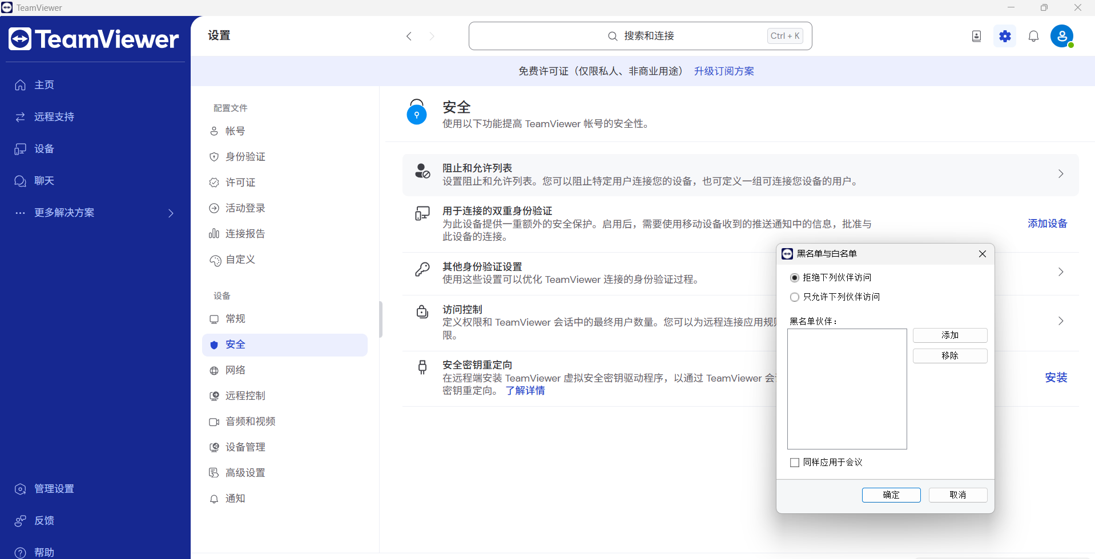Select 常规 device settings page
1095x559 pixels.
coord(284,319)
